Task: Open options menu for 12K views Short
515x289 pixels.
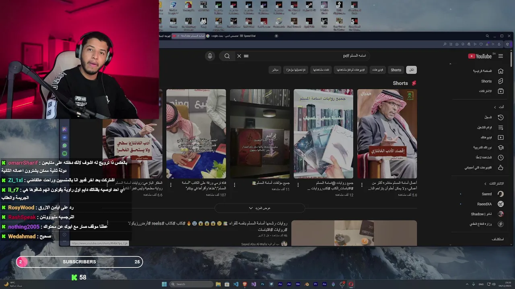Action: [x=298, y=185]
